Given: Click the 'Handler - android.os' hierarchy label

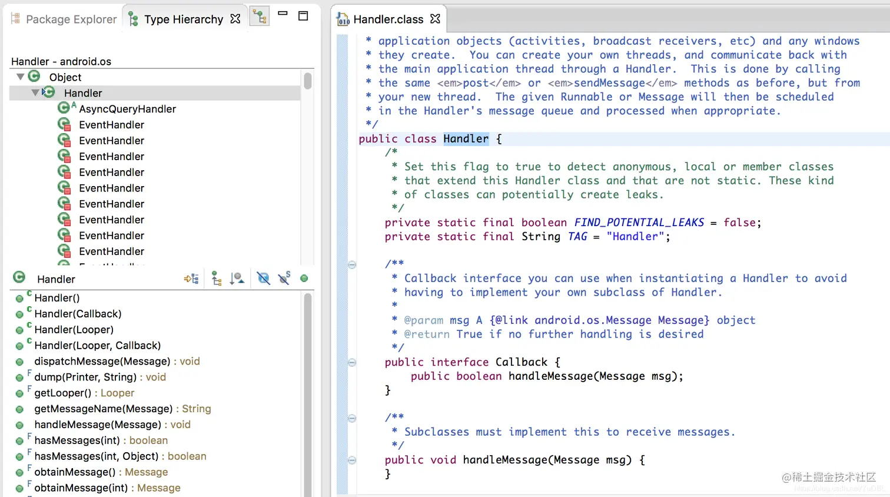Looking at the screenshot, I should (x=61, y=61).
